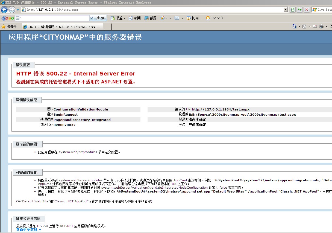Click the error code 0x80070032
This screenshot has width=332, height=233.
pos(64,125)
